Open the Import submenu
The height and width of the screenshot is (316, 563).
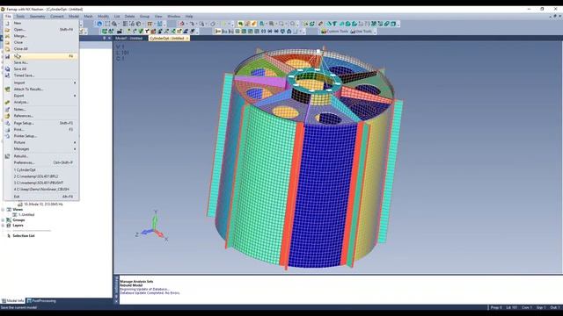coord(41,83)
